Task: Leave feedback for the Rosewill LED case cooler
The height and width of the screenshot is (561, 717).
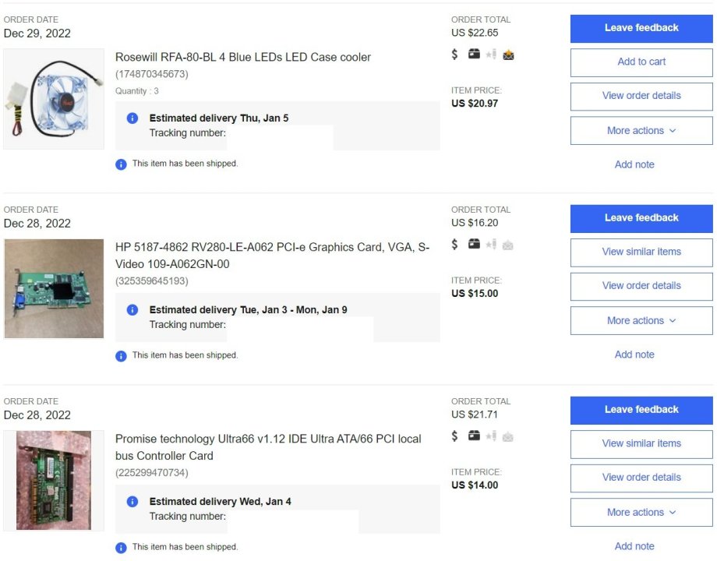Action: coord(641,28)
